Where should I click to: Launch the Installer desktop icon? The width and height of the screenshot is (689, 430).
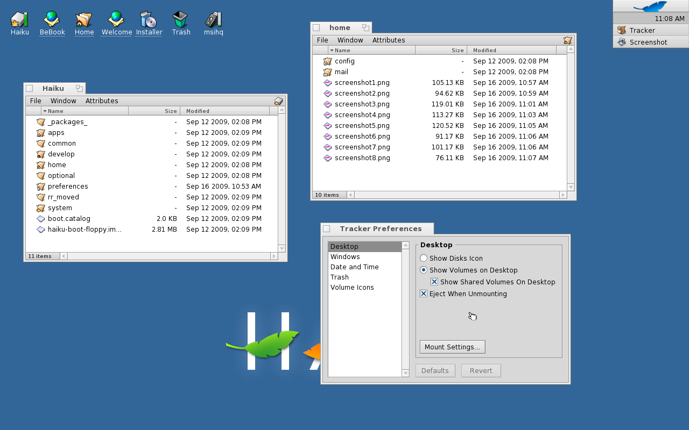click(149, 20)
